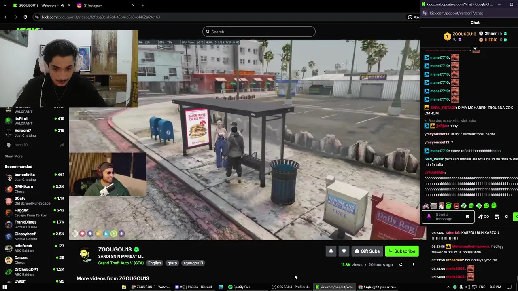Open More videos from ZGOUGOU13 heading

(x=113, y=278)
